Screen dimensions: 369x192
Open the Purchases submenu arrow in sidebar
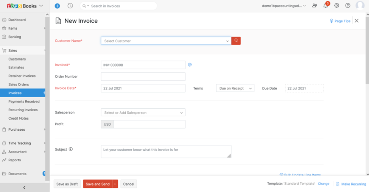(45, 130)
